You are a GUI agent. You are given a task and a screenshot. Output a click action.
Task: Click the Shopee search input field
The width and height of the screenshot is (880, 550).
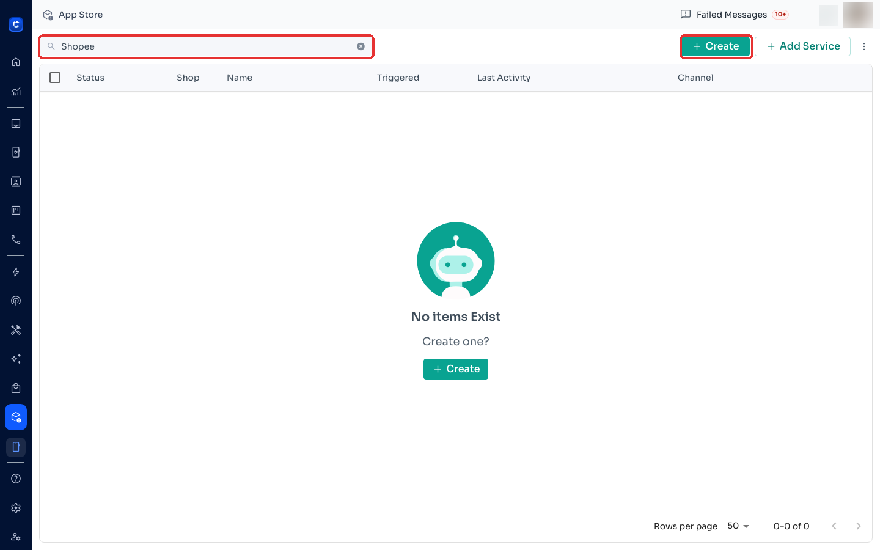(207, 46)
